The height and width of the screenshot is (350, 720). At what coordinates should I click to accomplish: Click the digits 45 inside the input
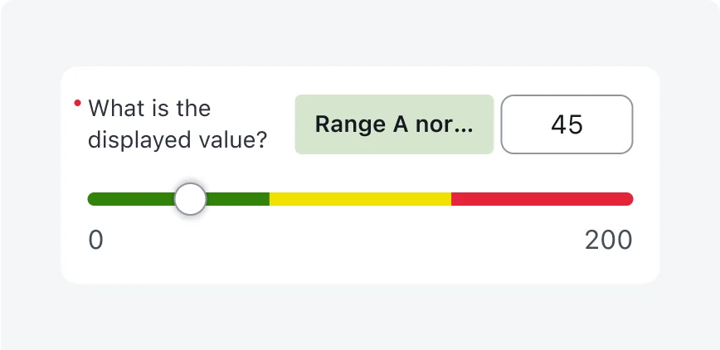point(567,124)
